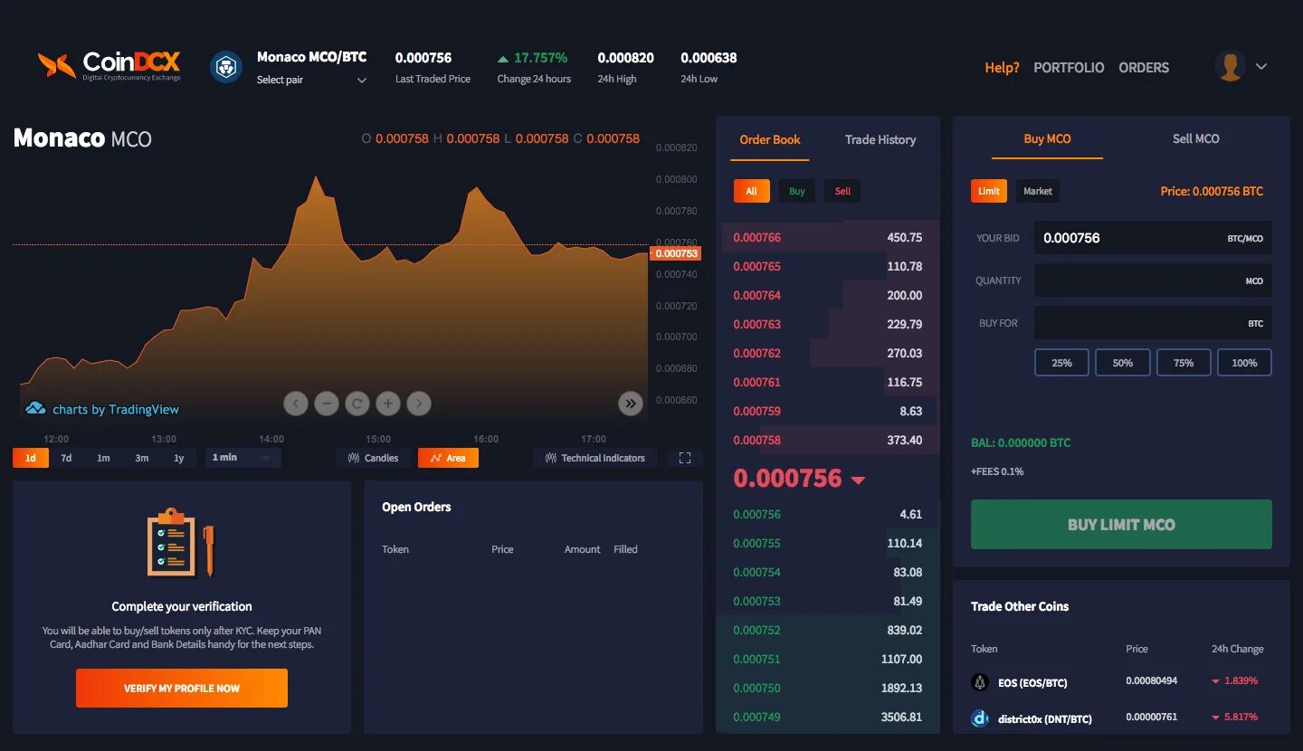Screen dimensions: 1303x751
Task: Zoom out the chart with minus button
Action: click(x=327, y=404)
